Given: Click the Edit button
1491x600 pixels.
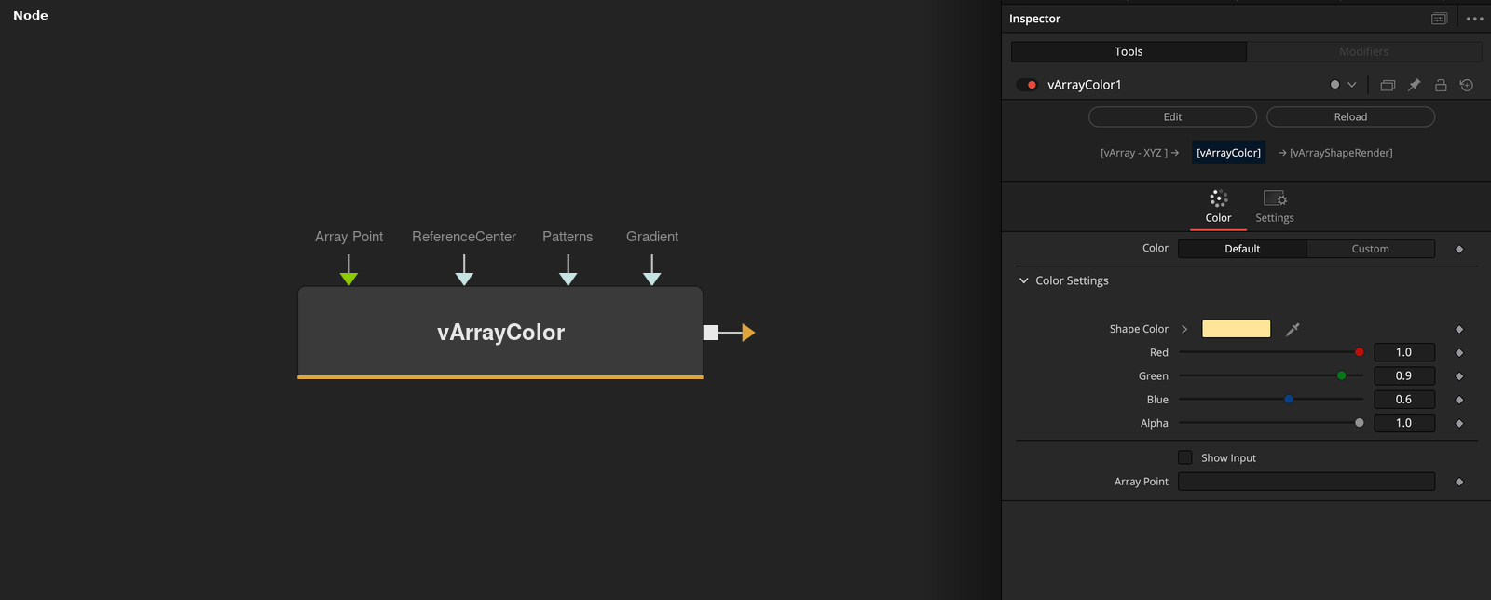Looking at the screenshot, I should pos(1172,117).
